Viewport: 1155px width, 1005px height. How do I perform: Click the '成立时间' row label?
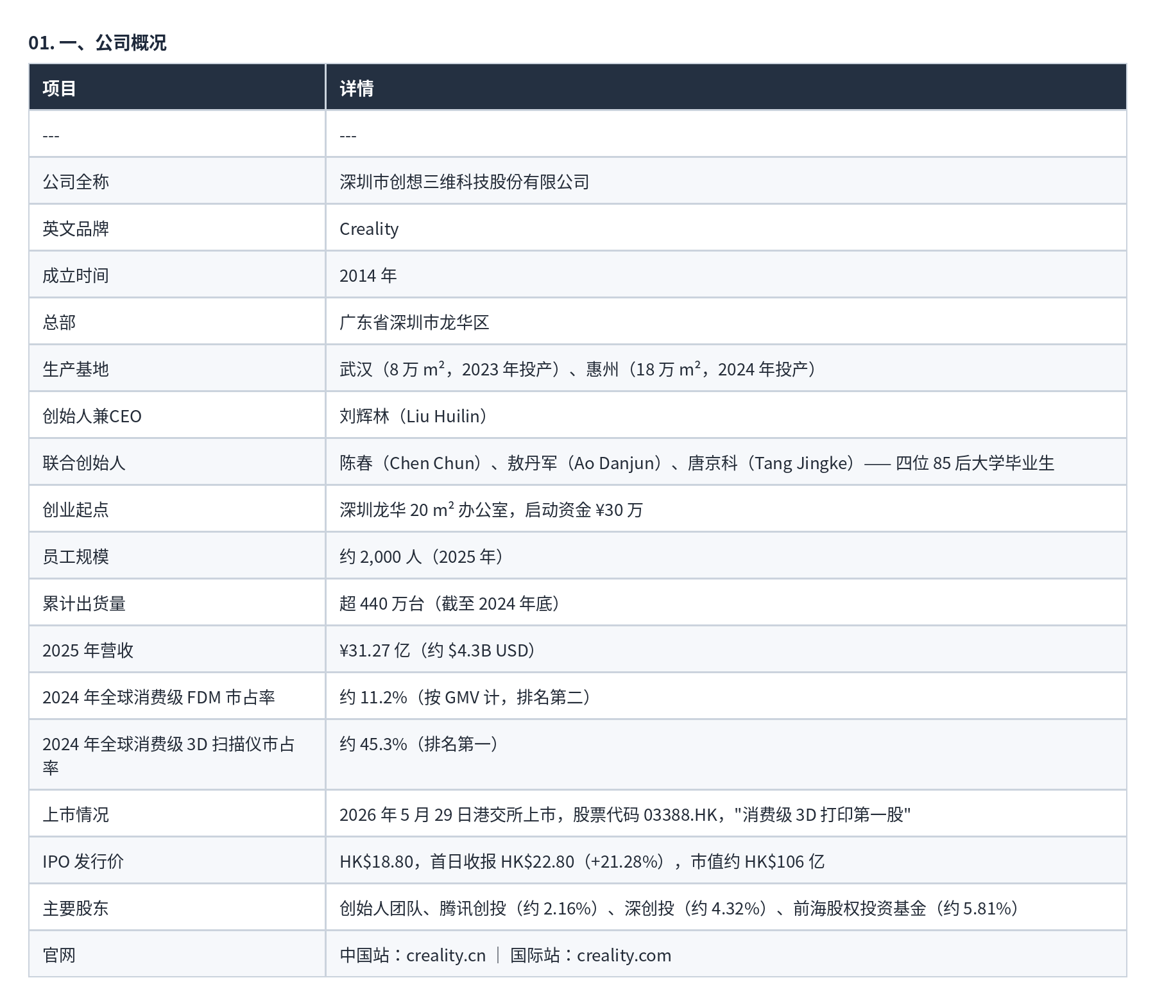(177, 275)
